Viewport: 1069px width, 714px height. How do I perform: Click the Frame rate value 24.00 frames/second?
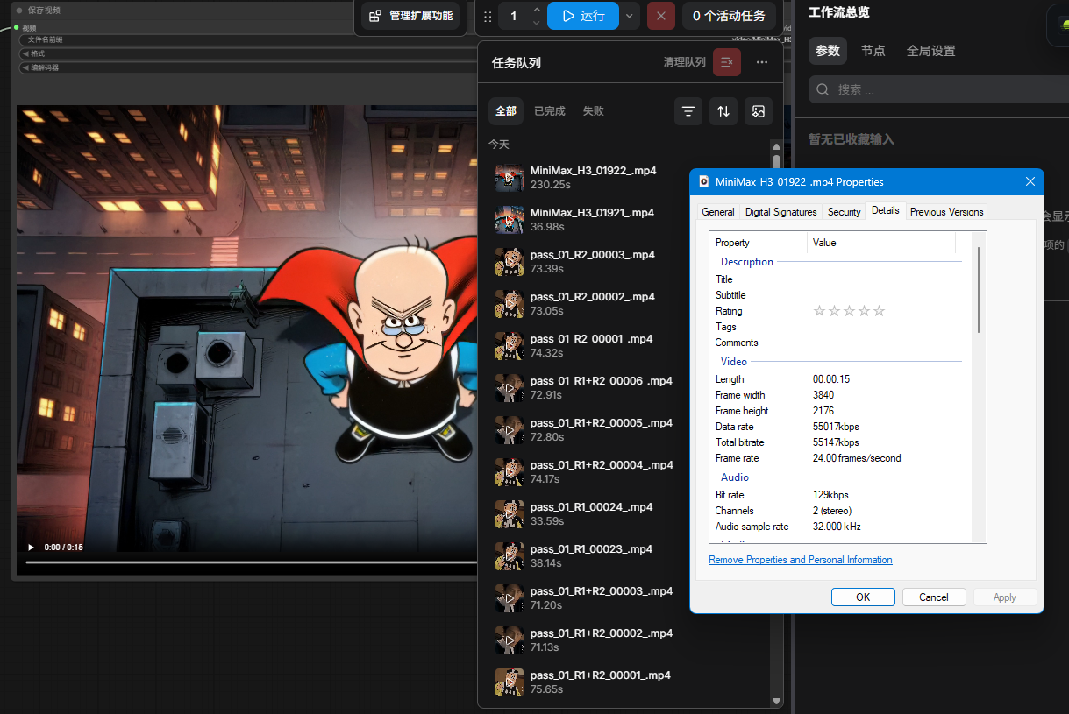click(857, 458)
